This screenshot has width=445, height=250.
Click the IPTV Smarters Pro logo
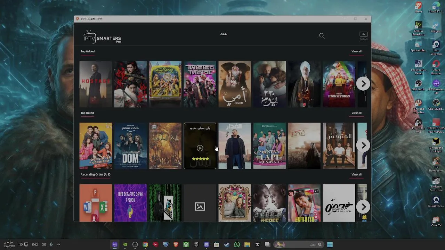coord(102,37)
